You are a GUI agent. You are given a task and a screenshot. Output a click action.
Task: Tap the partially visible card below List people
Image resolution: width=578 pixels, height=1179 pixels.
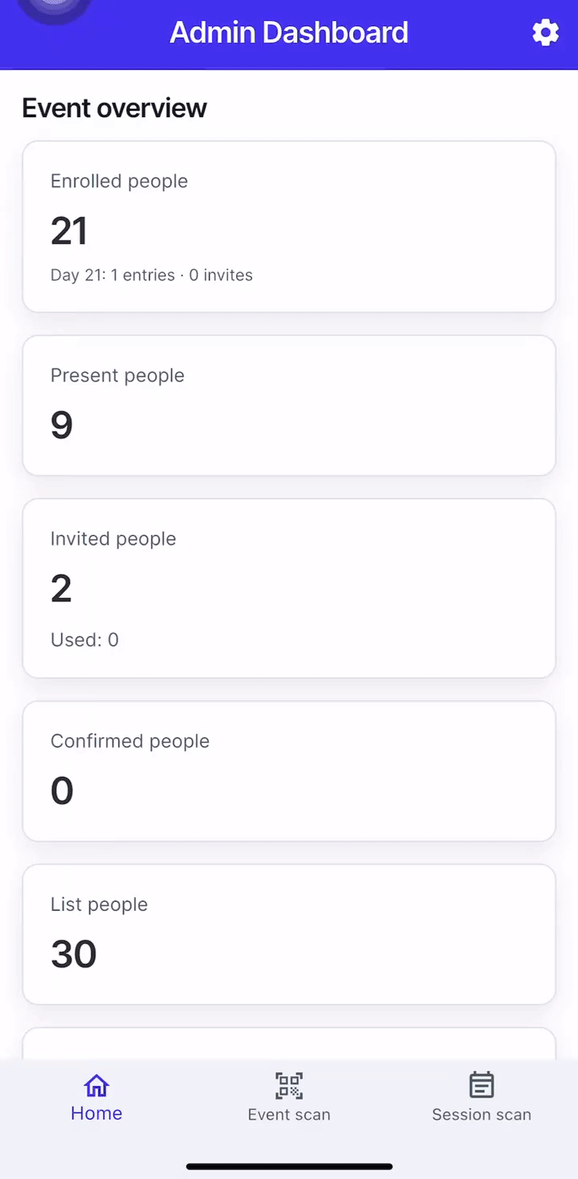pos(289,1043)
